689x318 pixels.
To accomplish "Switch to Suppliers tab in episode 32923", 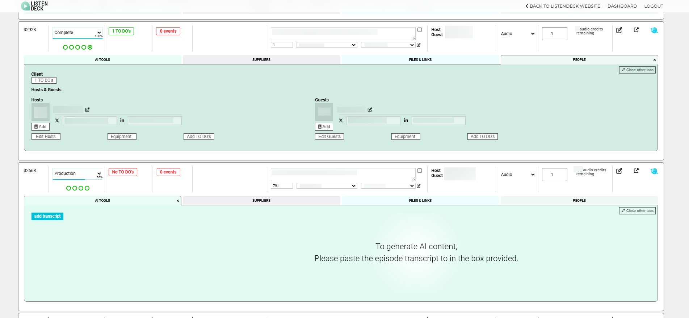I will tap(261, 60).
